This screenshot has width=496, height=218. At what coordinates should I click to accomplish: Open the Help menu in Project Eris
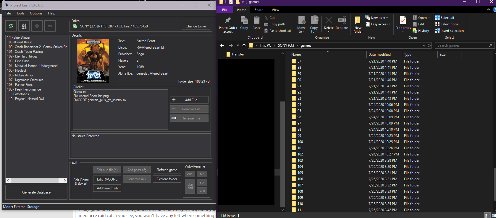(51, 13)
